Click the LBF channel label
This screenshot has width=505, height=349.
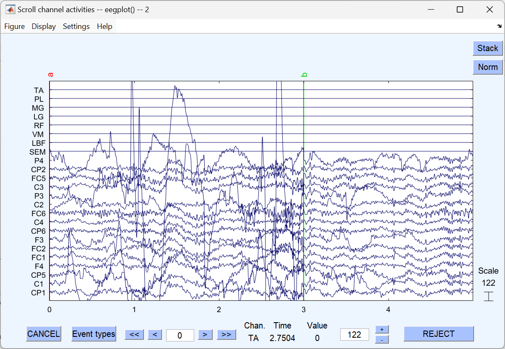coord(38,143)
